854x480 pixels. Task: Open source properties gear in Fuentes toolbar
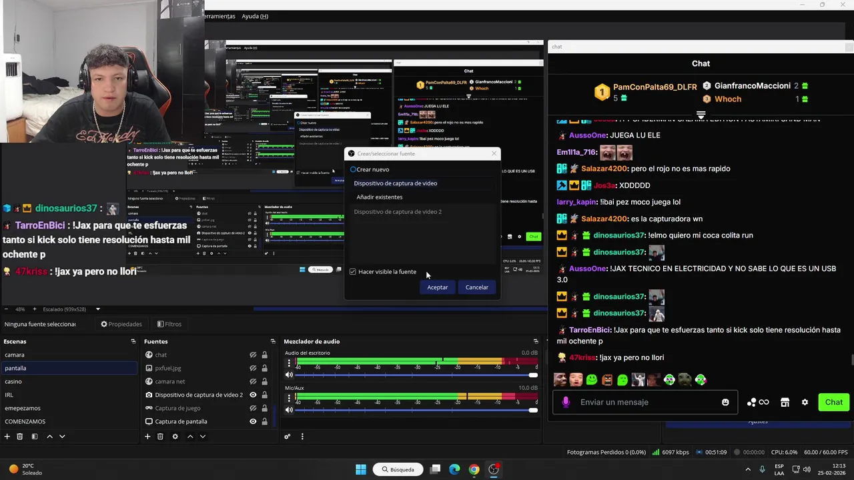[x=175, y=437]
